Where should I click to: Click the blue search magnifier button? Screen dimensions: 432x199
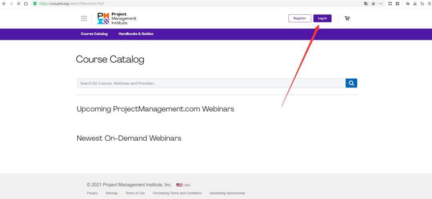point(351,83)
